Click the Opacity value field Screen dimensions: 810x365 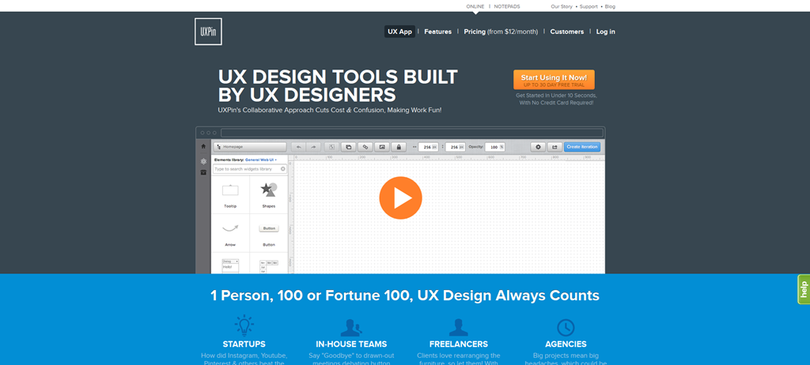(x=495, y=147)
